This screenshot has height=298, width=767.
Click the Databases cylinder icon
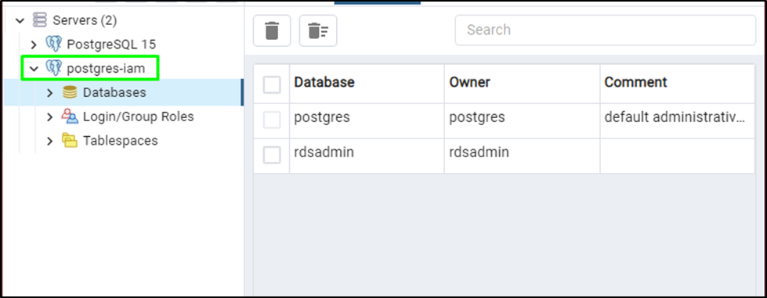click(70, 92)
